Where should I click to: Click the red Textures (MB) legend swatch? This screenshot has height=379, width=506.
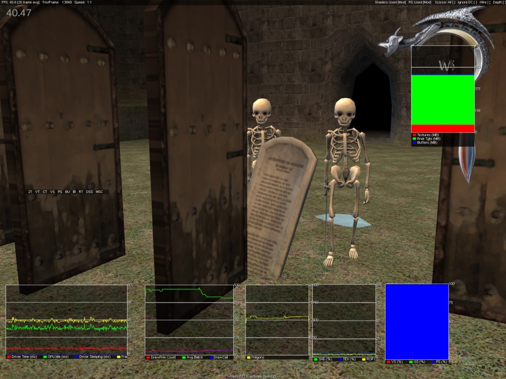tap(415, 135)
